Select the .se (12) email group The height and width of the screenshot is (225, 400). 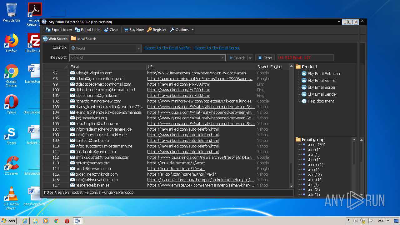(315, 174)
